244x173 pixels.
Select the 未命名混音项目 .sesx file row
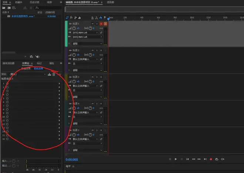click(x=31, y=16)
